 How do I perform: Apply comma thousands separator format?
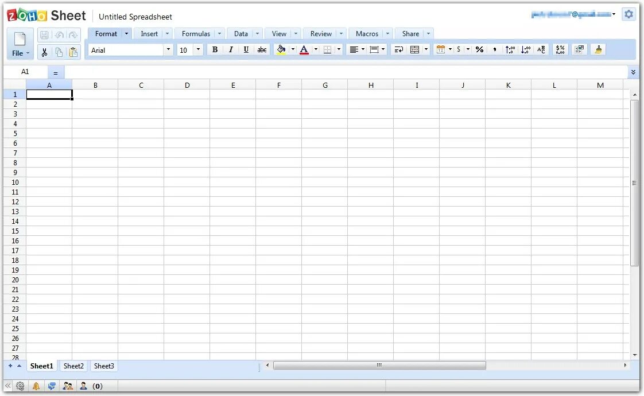(495, 50)
